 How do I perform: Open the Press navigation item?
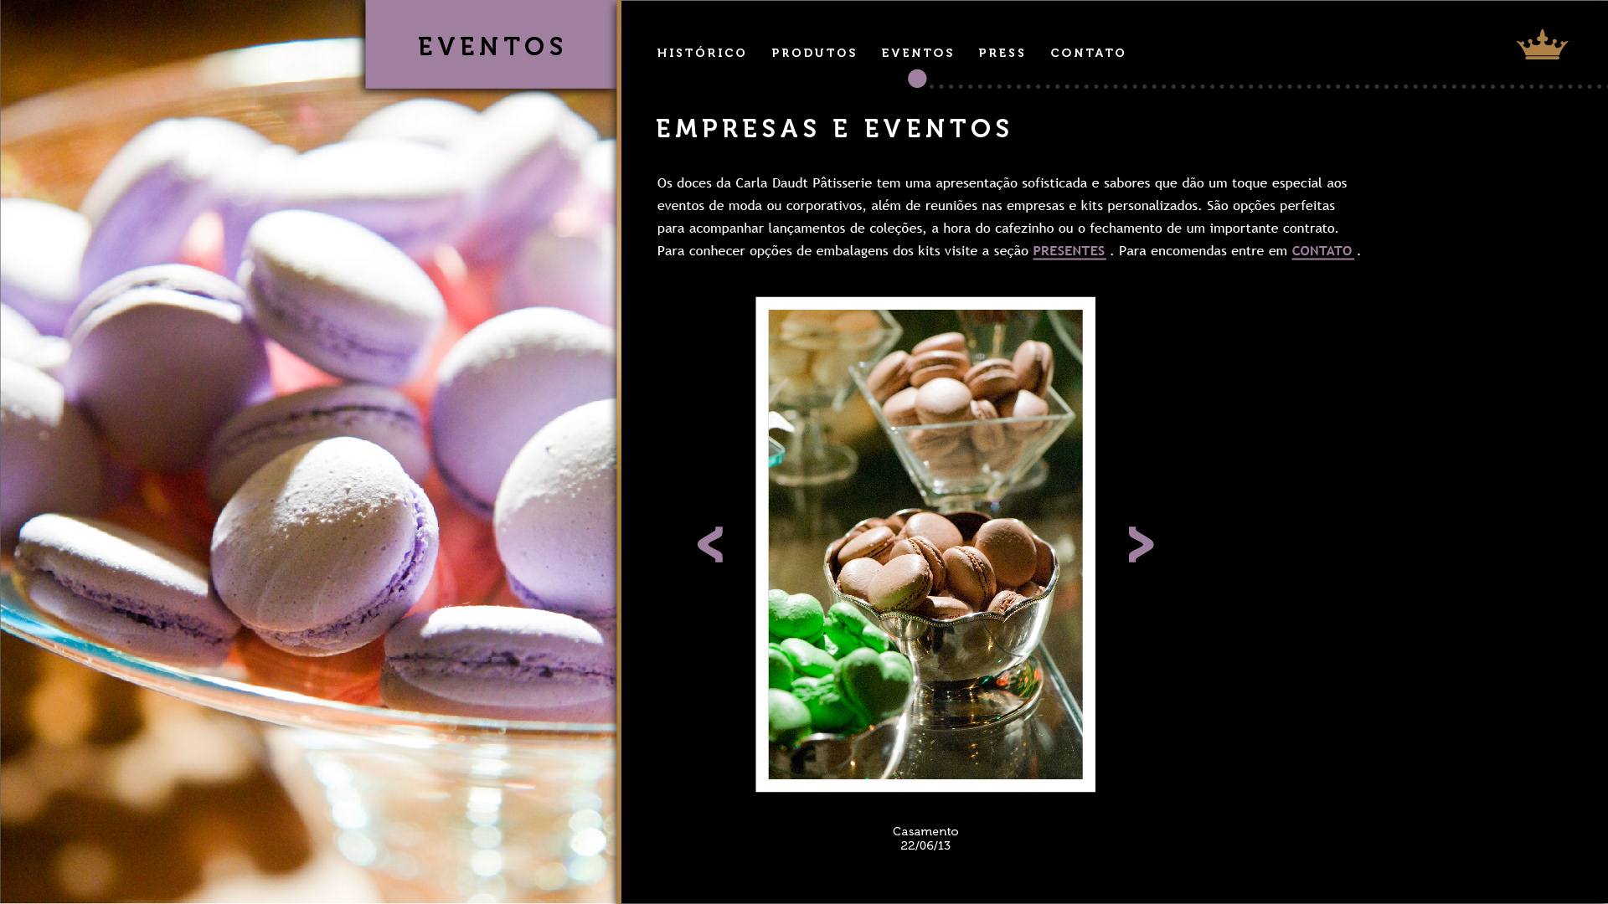pyautogui.click(x=1002, y=53)
